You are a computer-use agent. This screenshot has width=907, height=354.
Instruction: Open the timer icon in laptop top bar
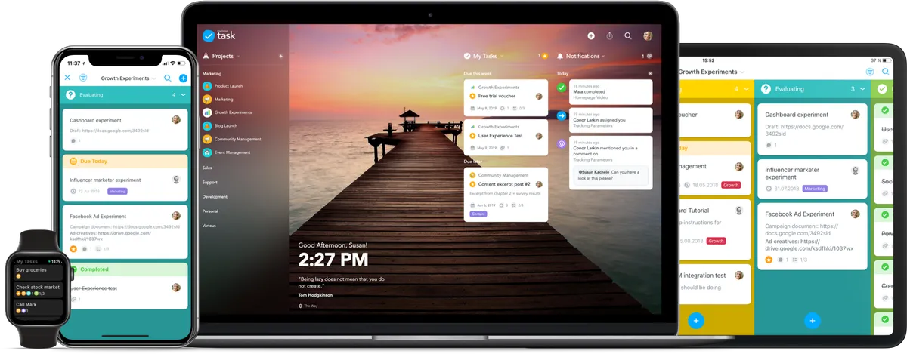tap(610, 35)
